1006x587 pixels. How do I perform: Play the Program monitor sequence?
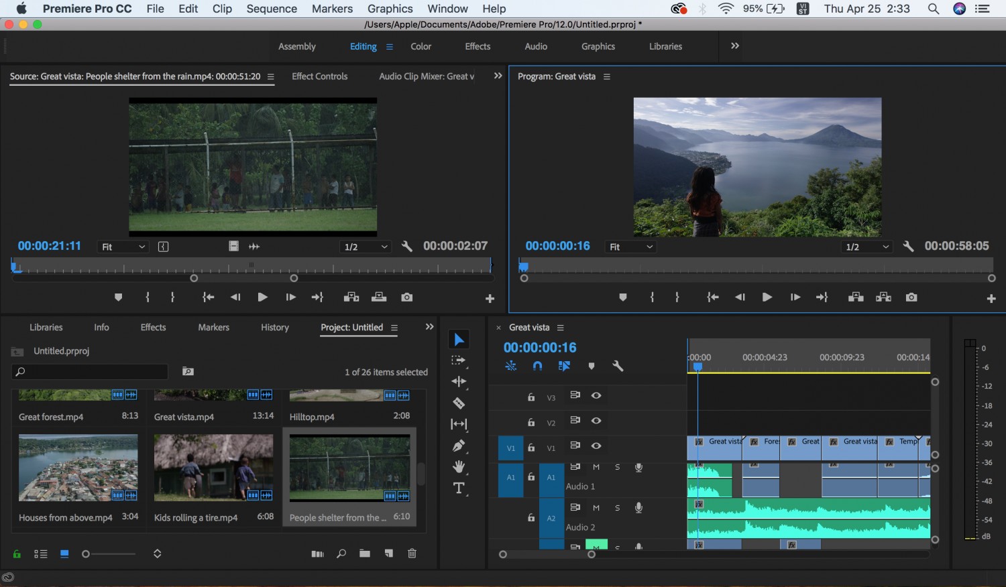(x=767, y=297)
